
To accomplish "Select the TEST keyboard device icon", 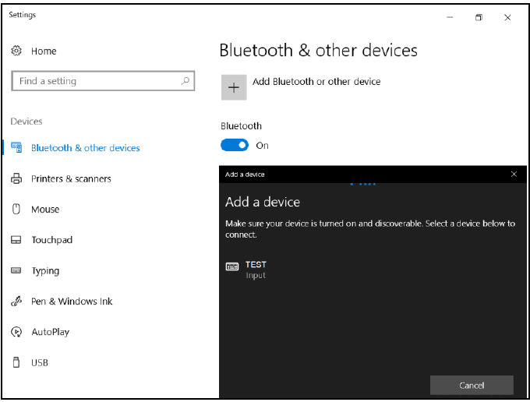I will click(x=231, y=266).
